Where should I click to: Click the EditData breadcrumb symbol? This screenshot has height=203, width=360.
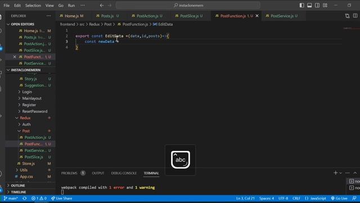[x=163, y=24]
